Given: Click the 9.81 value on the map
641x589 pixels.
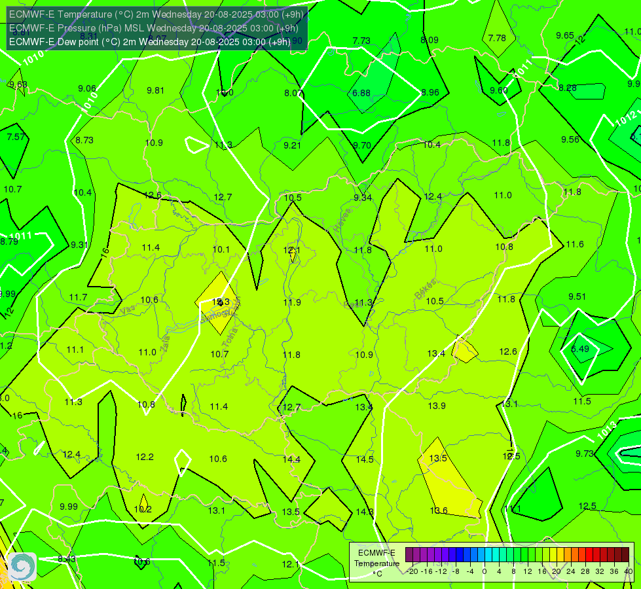Looking at the screenshot, I should [x=155, y=90].
